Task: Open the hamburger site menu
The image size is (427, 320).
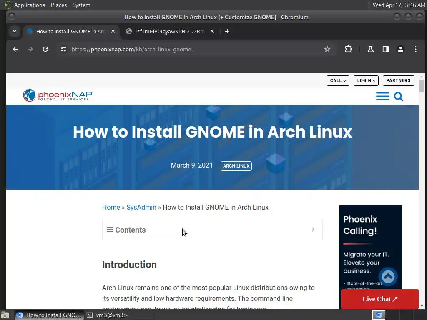Action: 383,96
